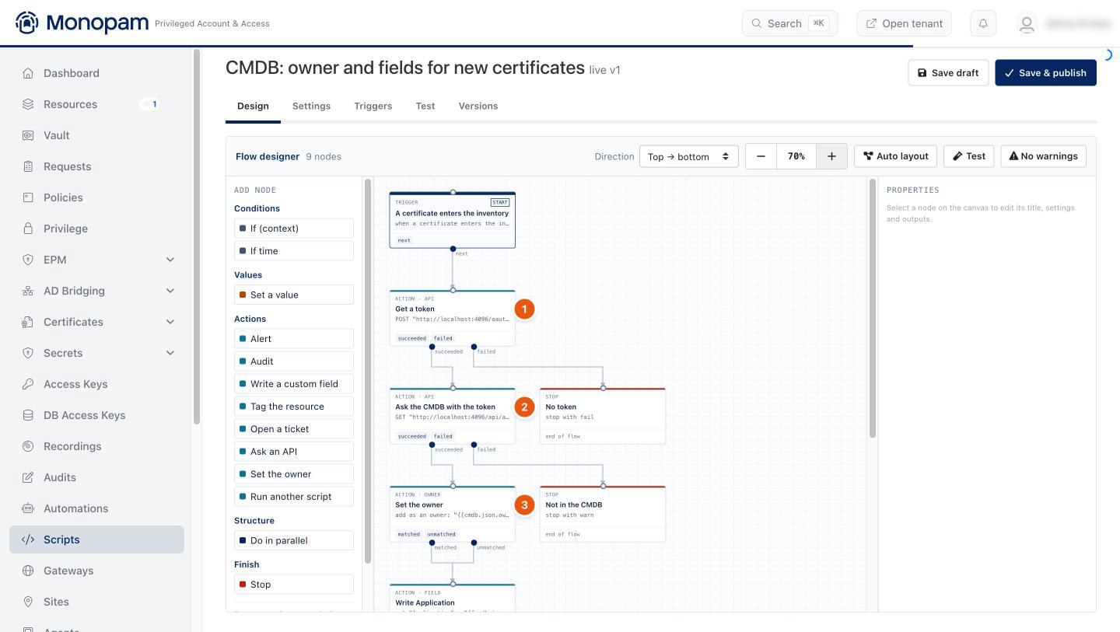Click the Vault sidebar icon
The height and width of the screenshot is (632, 1120).
point(28,135)
